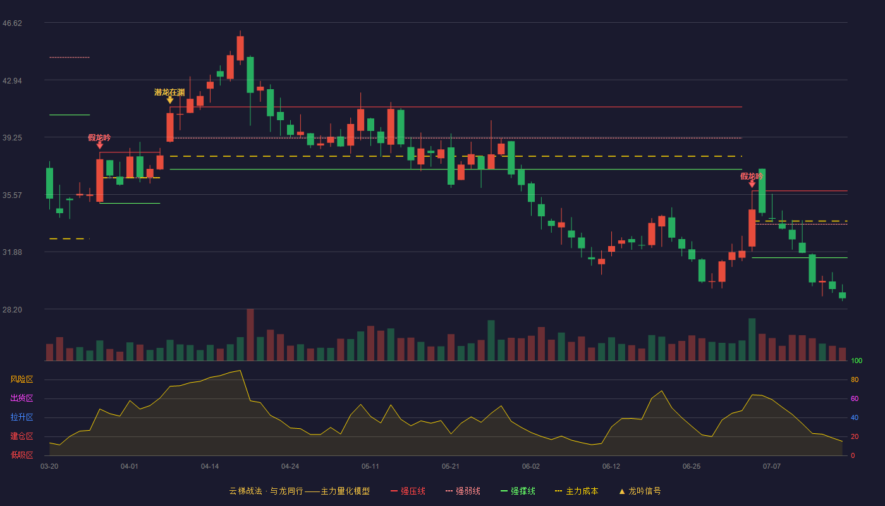Image resolution: width=885 pixels, height=506 pixels.
Task: Select the 39.25 price axis label
Action: [x=12, y=138]
